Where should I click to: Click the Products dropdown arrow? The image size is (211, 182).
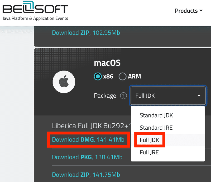[201, 11]
